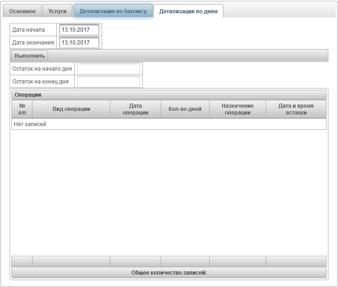This screenshot has width=338, height=287.
Task: Click the Кол-во дней column header
Action: point(185,109)
